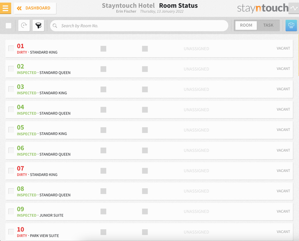Open room 04 number
This screenshot has height=241, width=299.
[20, 107]
